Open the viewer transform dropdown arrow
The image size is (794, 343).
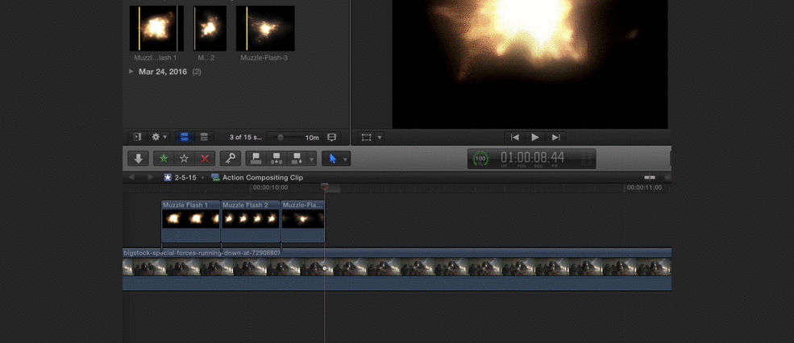380,137
